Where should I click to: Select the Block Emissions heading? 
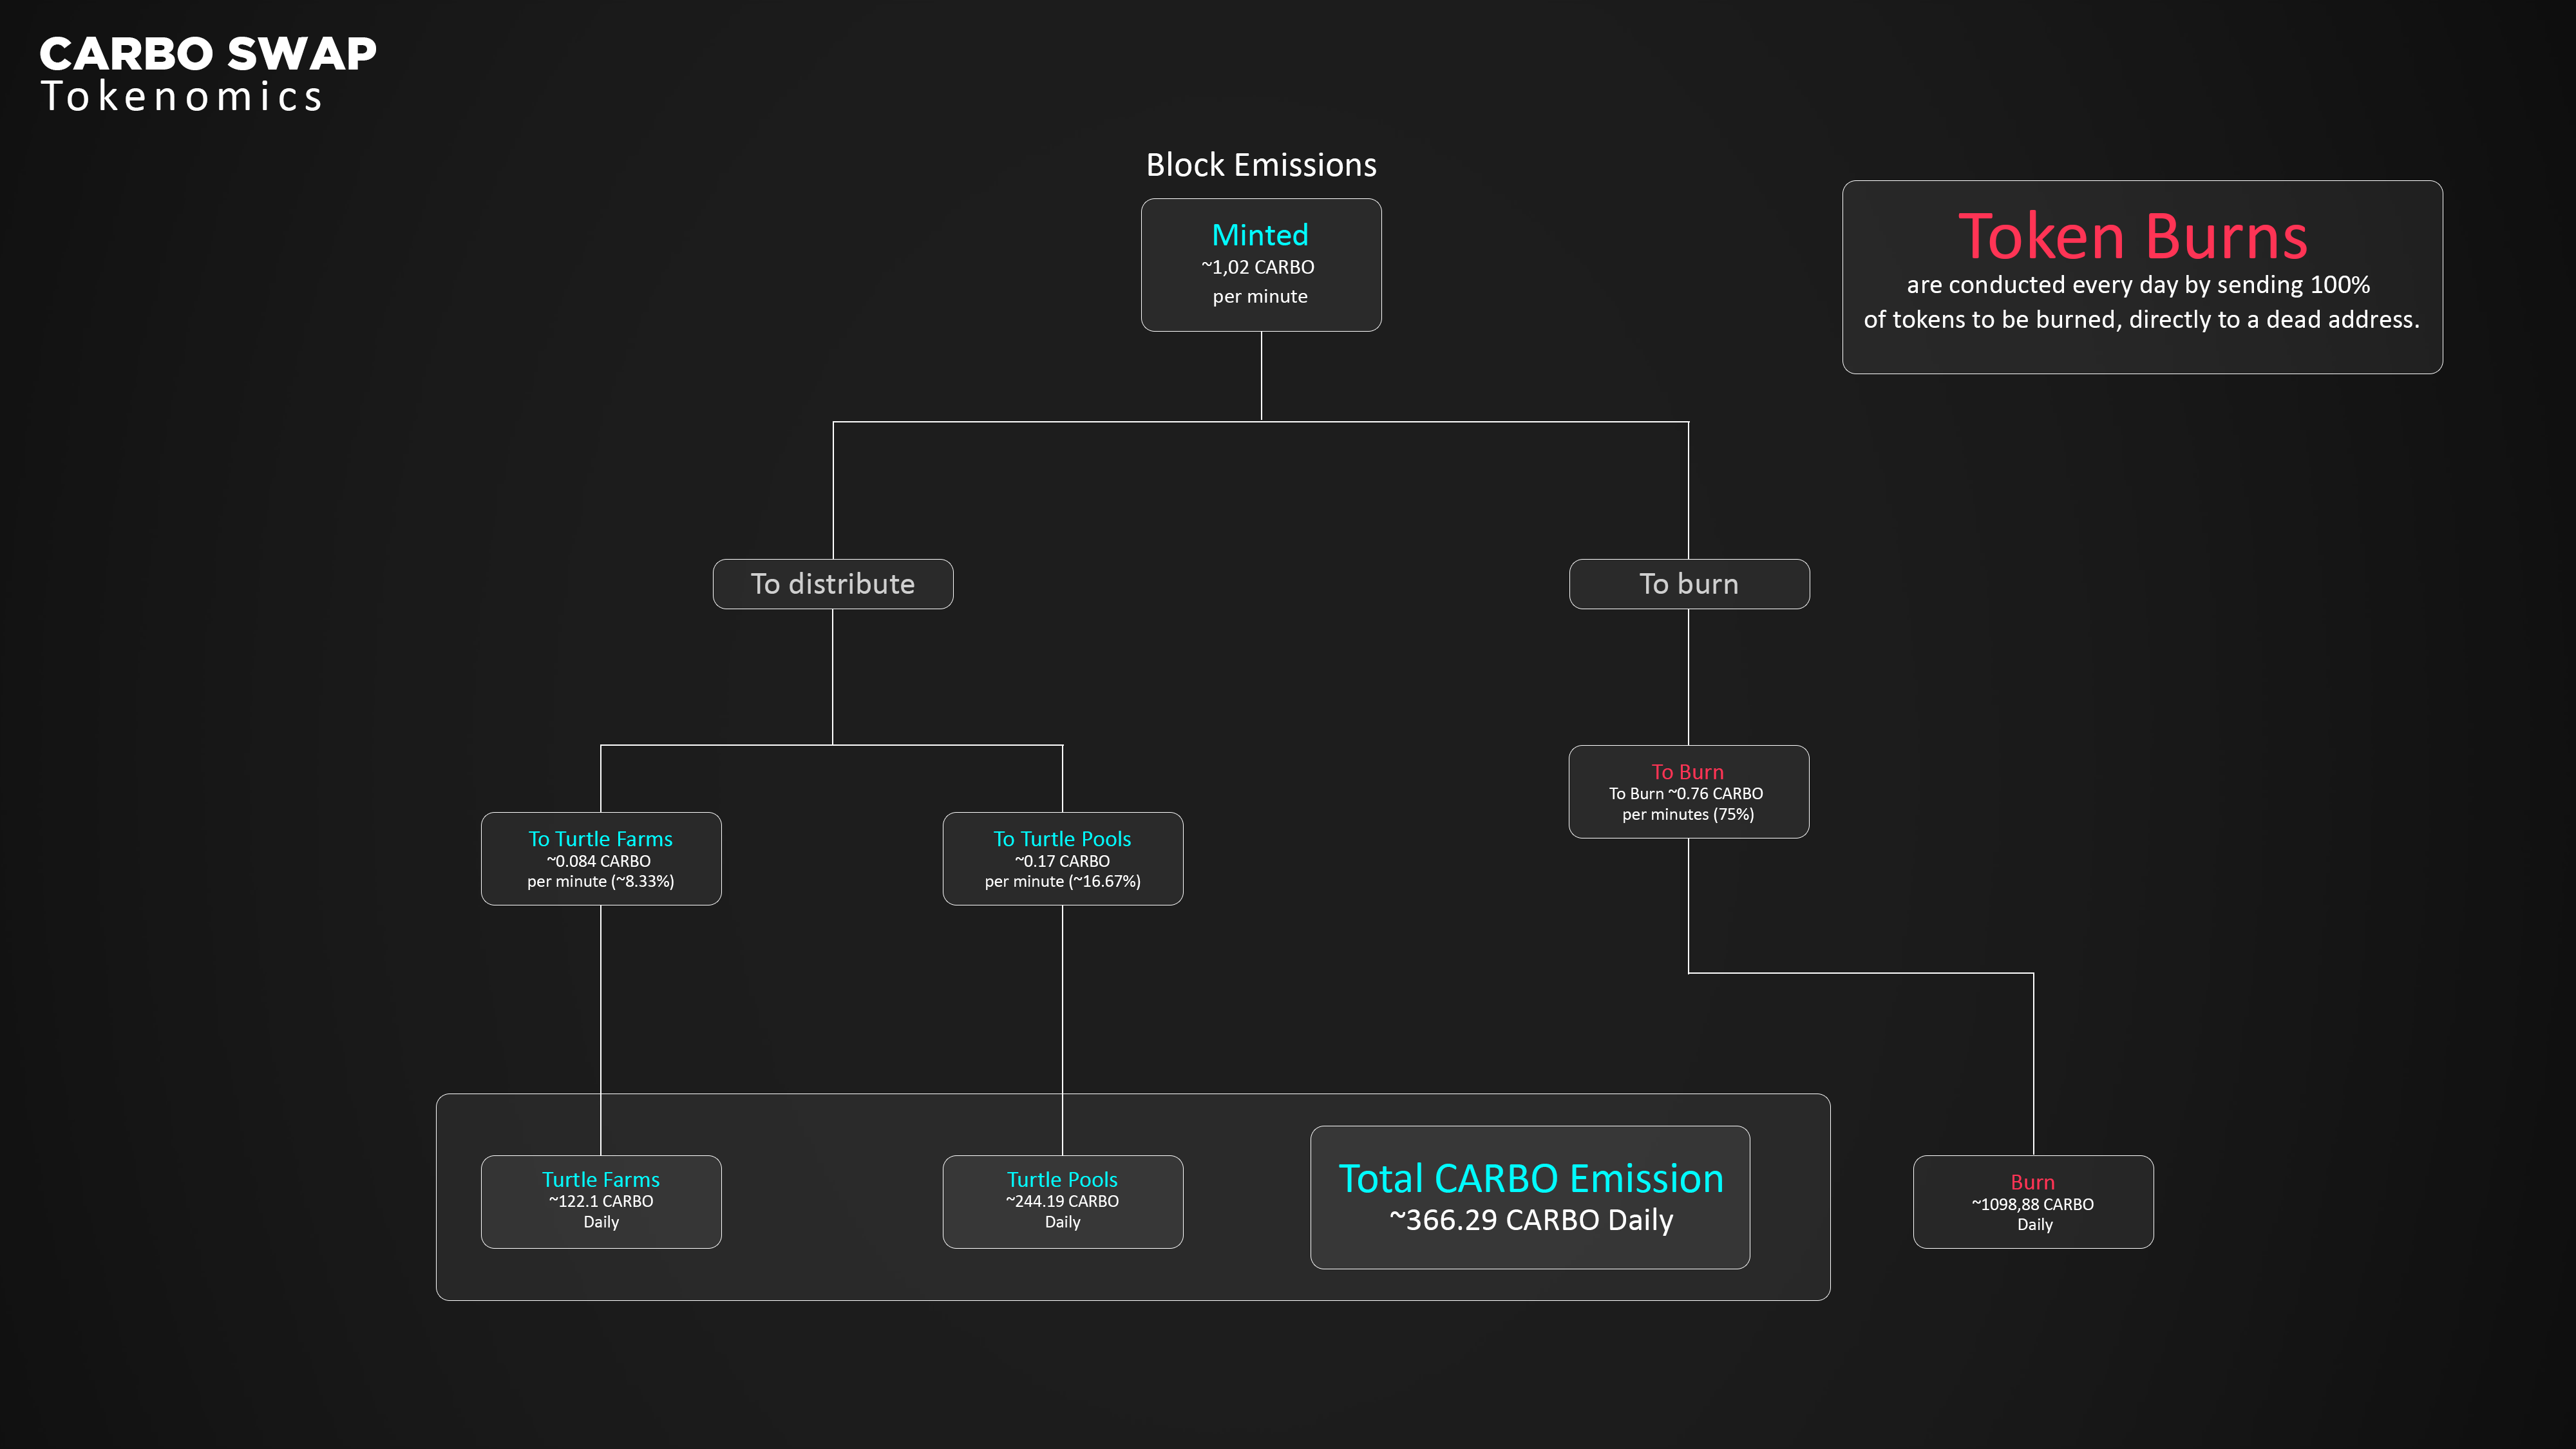point(1260,165)
